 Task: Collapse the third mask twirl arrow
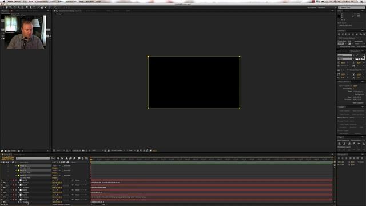click(17, 175)
